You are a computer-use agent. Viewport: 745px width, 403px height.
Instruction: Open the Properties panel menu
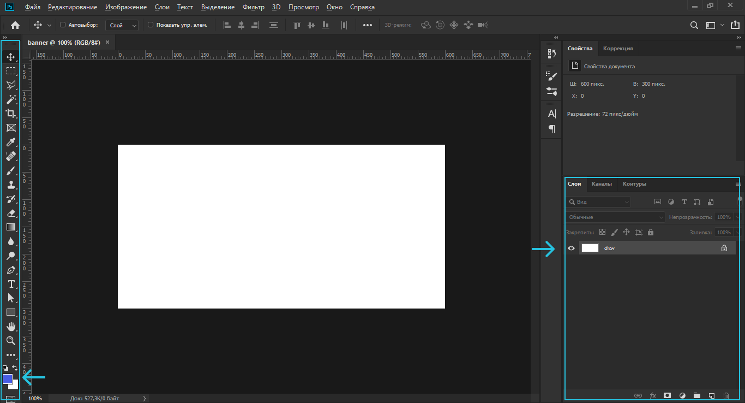click(x=738, y=49)
